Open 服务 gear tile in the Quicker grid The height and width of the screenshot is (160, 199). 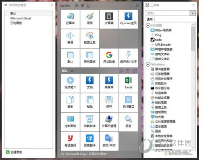tap(128, 122)
